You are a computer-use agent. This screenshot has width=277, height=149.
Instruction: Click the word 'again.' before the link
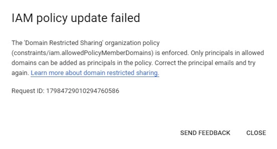tap(20, 73)
